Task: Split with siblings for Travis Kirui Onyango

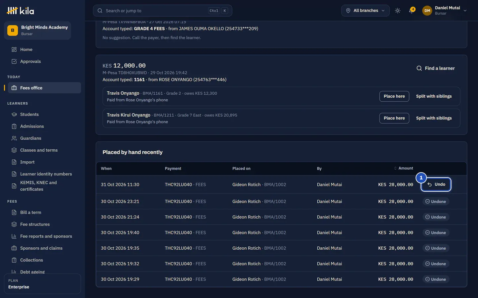Action: tap(434, 118)
